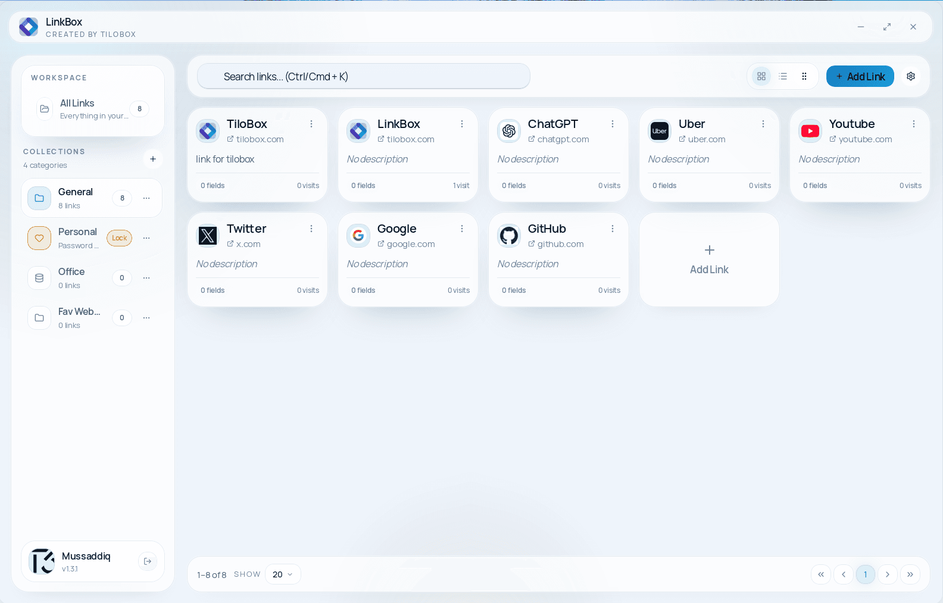Open Fav Web collection options menu
Viewport: 943px width, 603px height.
pos(146,318)
